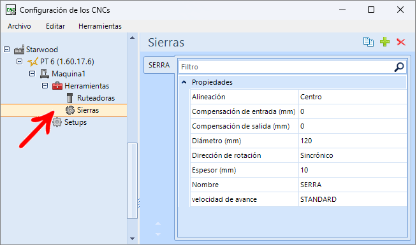
Task: Minimize the Configuración de los CNCs window
Action: pyautogui.click(x=342, y=10)
